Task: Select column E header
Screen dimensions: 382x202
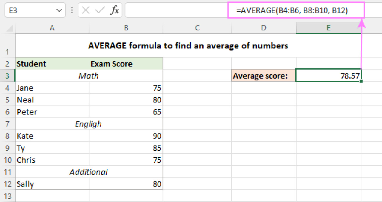Action: [x=328, y=28]
